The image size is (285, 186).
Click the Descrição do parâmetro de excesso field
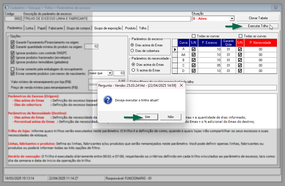point(107,19)
